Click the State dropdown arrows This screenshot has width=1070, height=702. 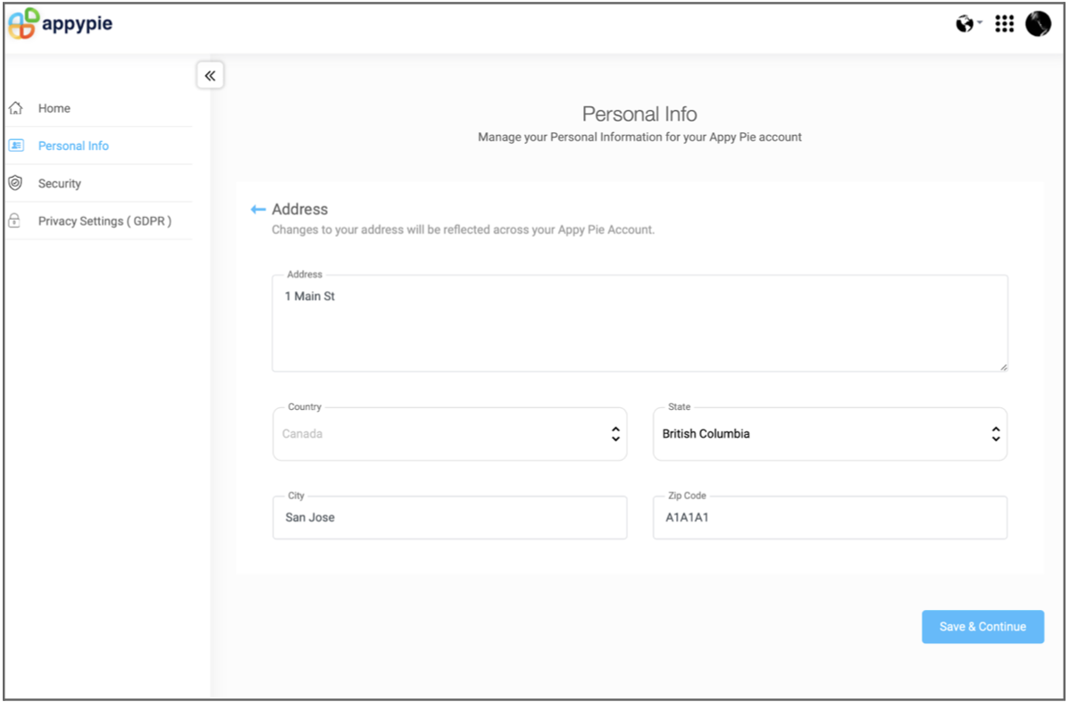click(995, 434)
